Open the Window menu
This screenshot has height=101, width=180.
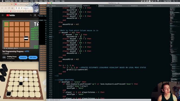pos(57,1)
